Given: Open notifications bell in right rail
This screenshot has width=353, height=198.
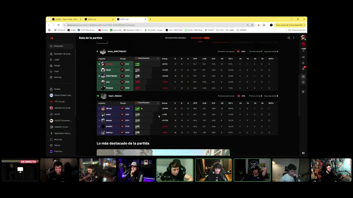Looking at the screenshot, I should click(x=303, y=63).
